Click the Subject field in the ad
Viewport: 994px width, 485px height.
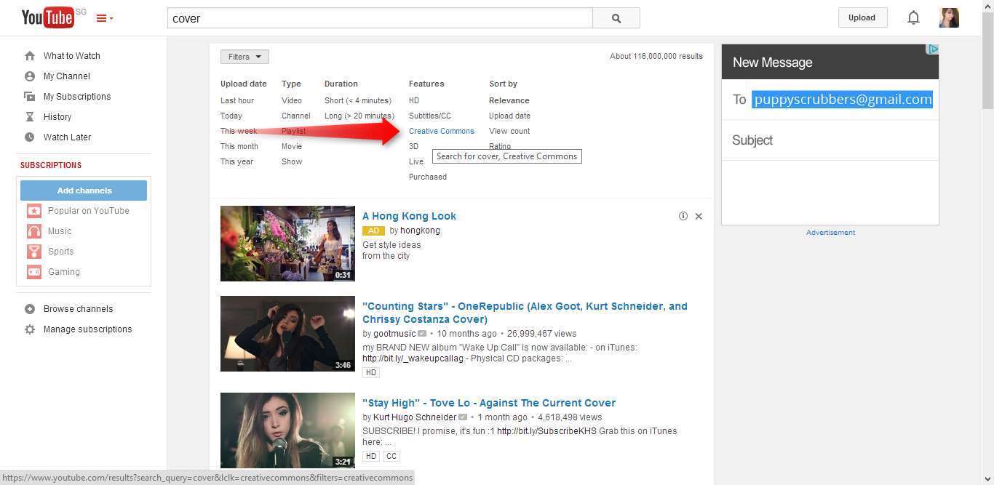pyautogui.click(x=830, y=140)
